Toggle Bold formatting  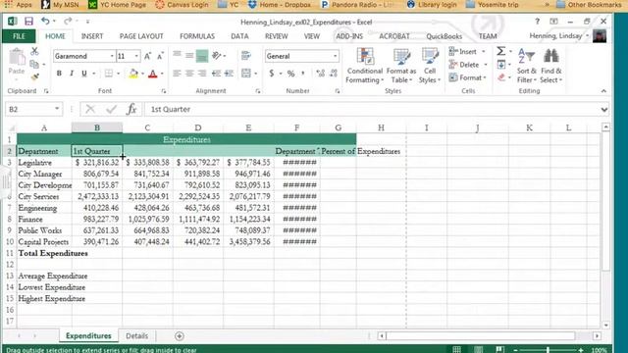[x=59, y=74]
